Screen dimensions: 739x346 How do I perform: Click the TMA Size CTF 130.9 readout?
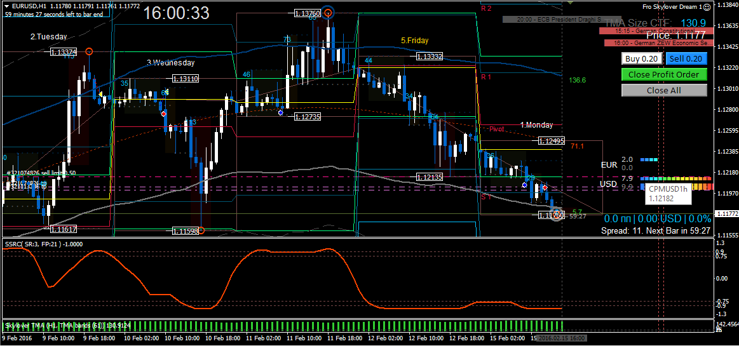655,23
